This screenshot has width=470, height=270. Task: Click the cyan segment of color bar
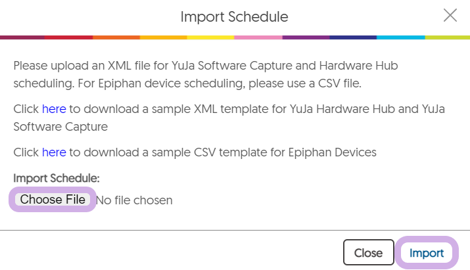(400, 37)
